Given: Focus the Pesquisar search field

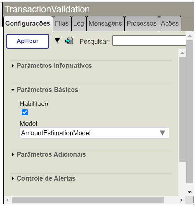Looking at the screenshot, I should click(x=149, y=41).
